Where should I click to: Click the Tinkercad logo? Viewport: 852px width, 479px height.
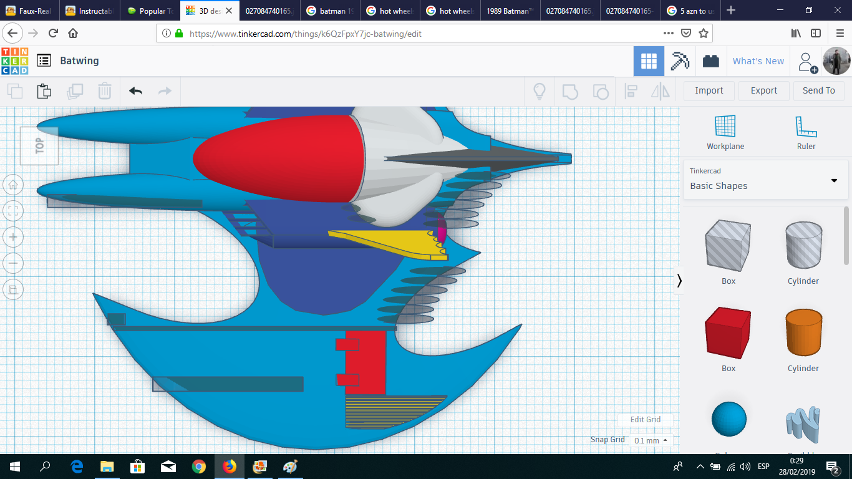coord(14,60)
